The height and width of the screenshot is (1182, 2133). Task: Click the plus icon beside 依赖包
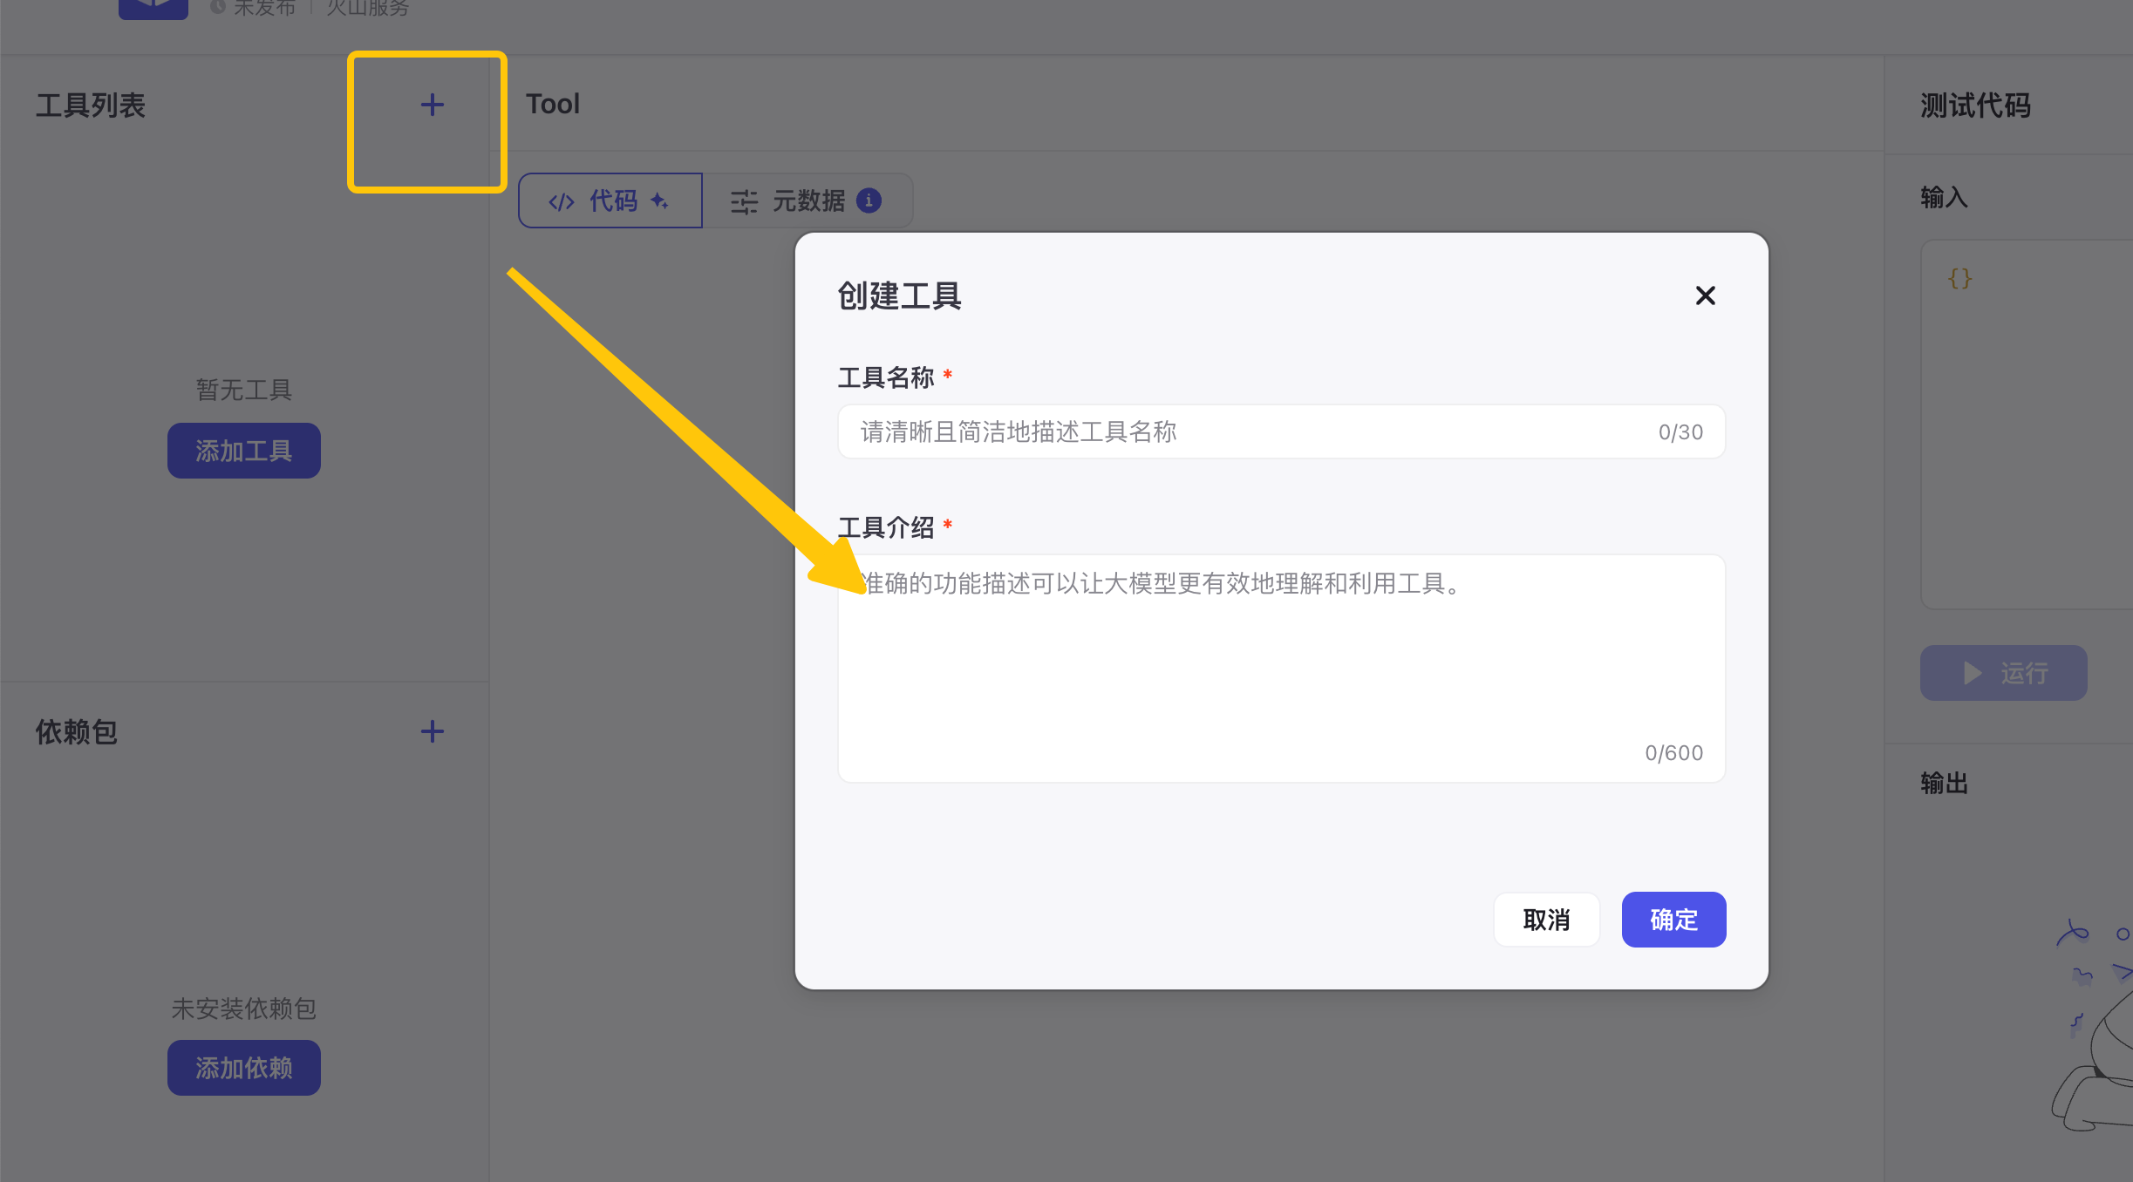pyautogui.click(x=432, y=731)
